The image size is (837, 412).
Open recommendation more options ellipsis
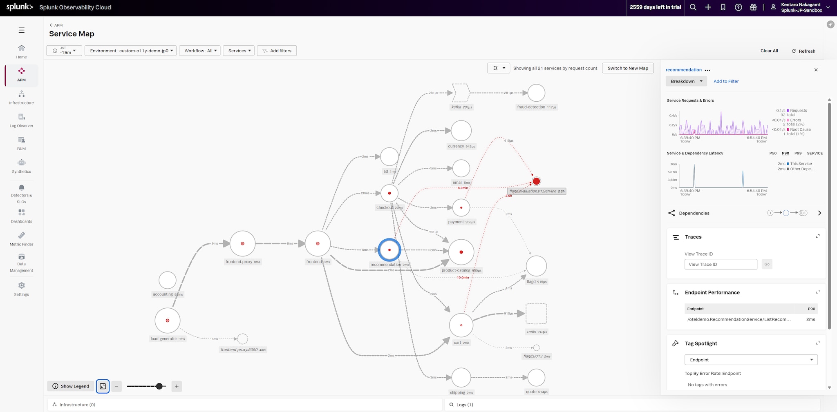pos(707,70)
